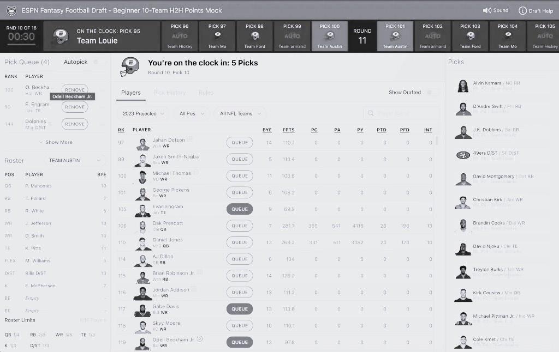Screen dimensions: 559x352
Task: Queue George Pickens
Action: (240, 192)
